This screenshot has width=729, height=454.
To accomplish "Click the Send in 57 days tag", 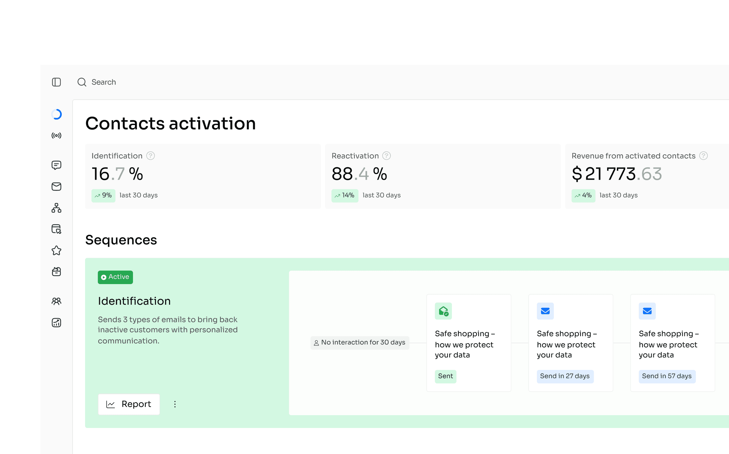I will pyautogui.click(x=667, y=376).
